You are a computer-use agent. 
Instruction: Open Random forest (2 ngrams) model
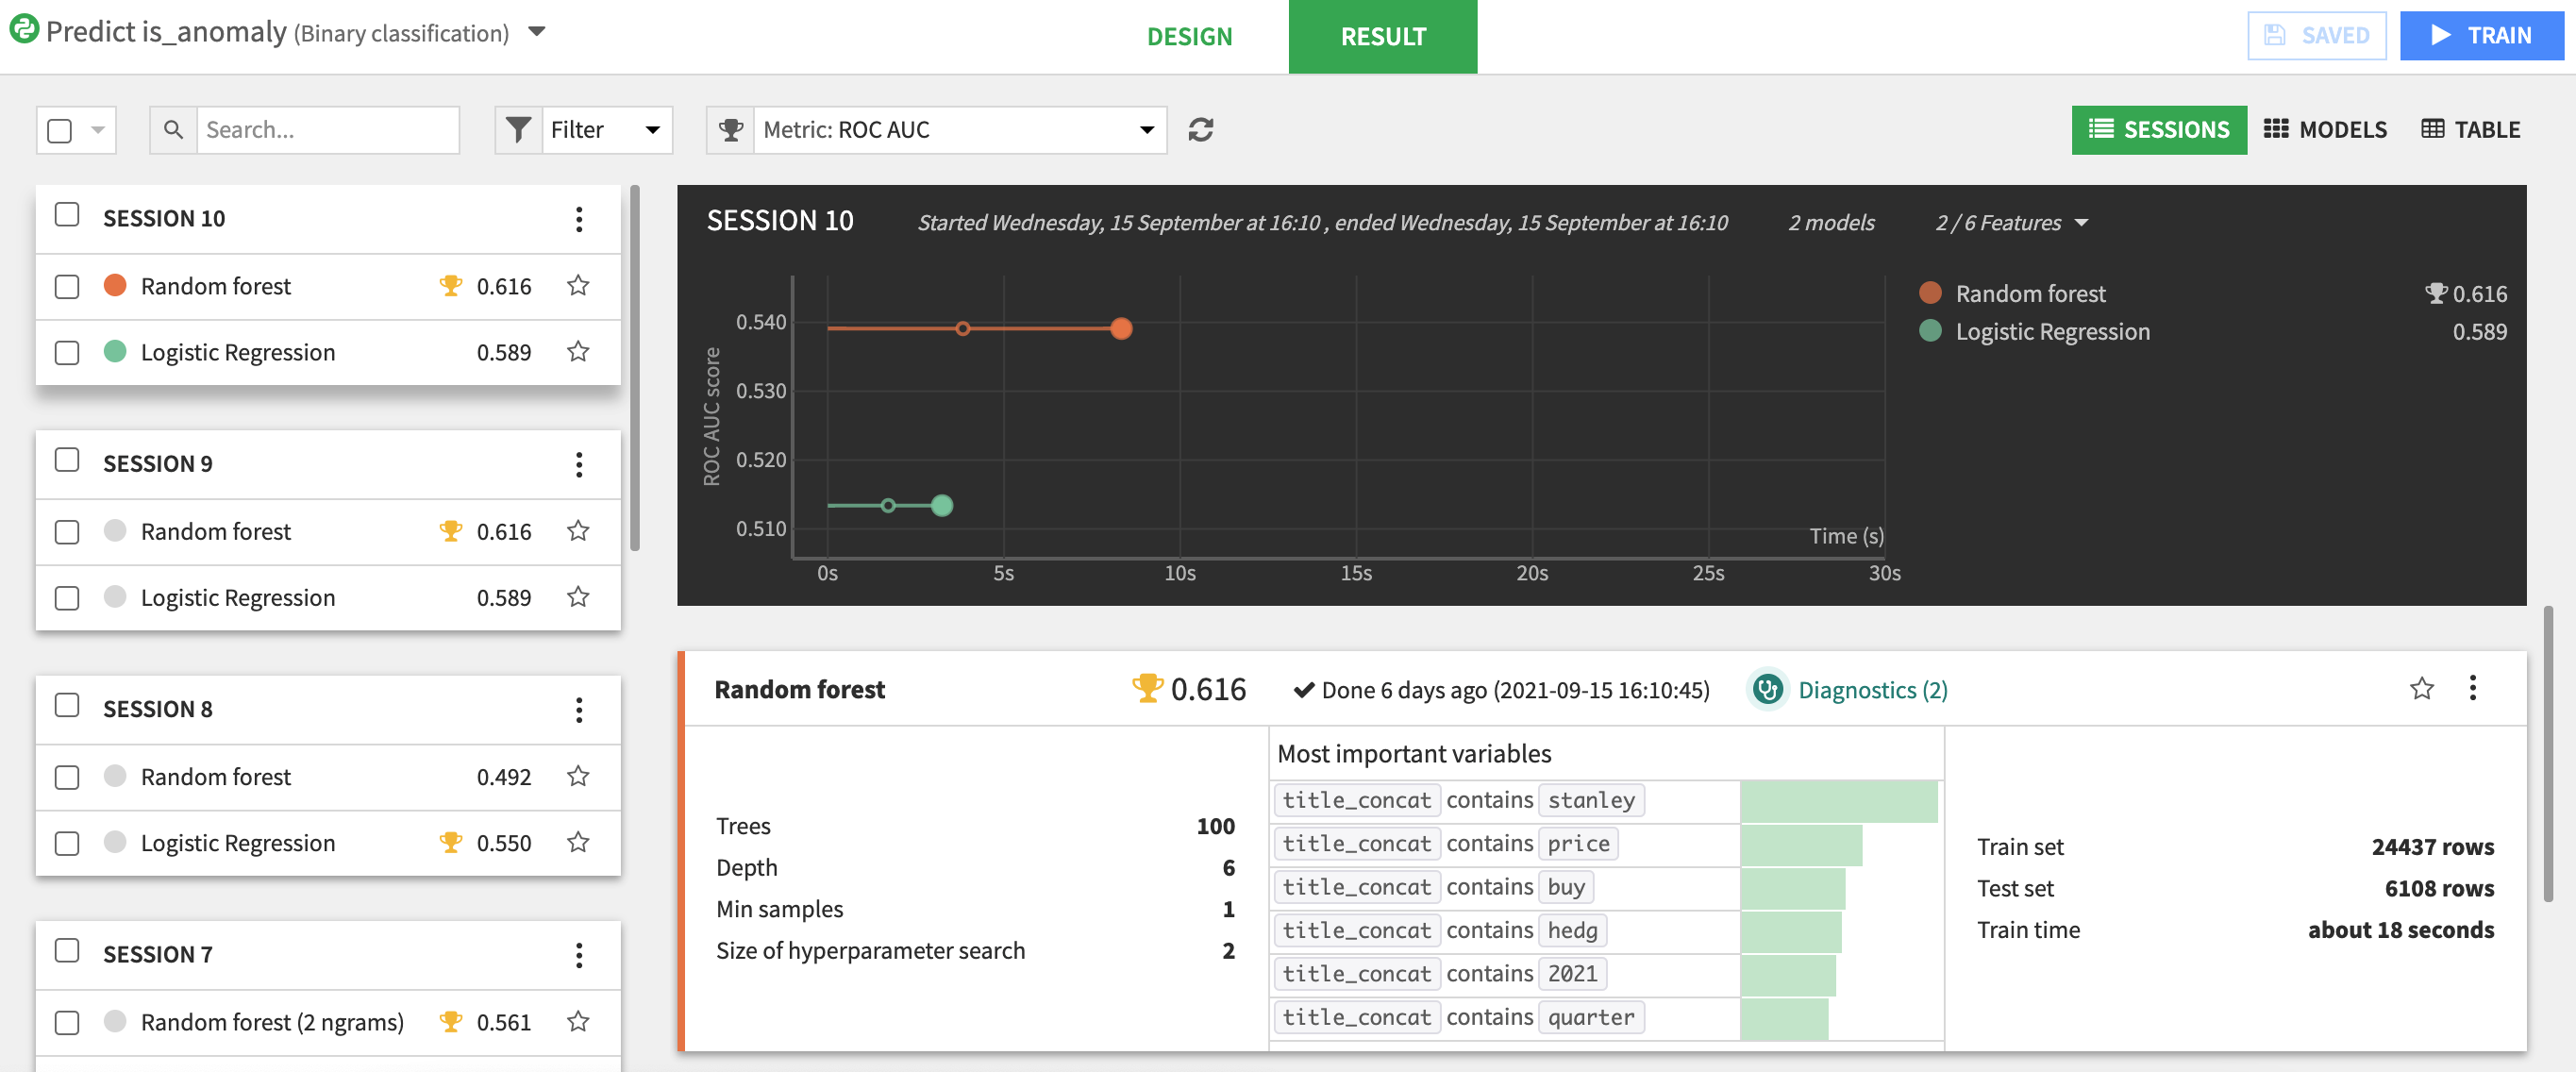click(x=272, y=1022)
